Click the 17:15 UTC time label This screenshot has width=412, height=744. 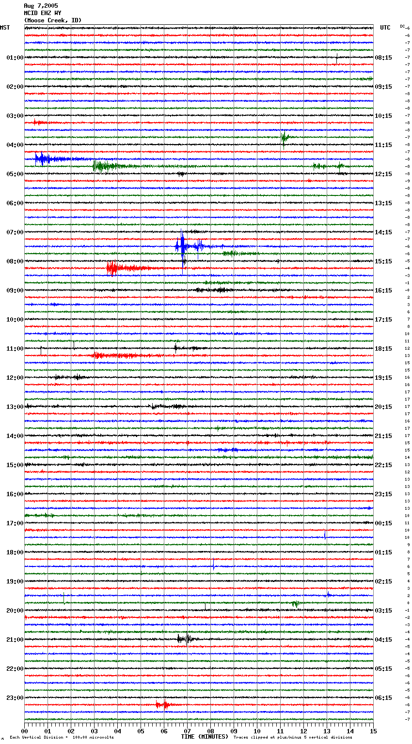tap(383, 320)
